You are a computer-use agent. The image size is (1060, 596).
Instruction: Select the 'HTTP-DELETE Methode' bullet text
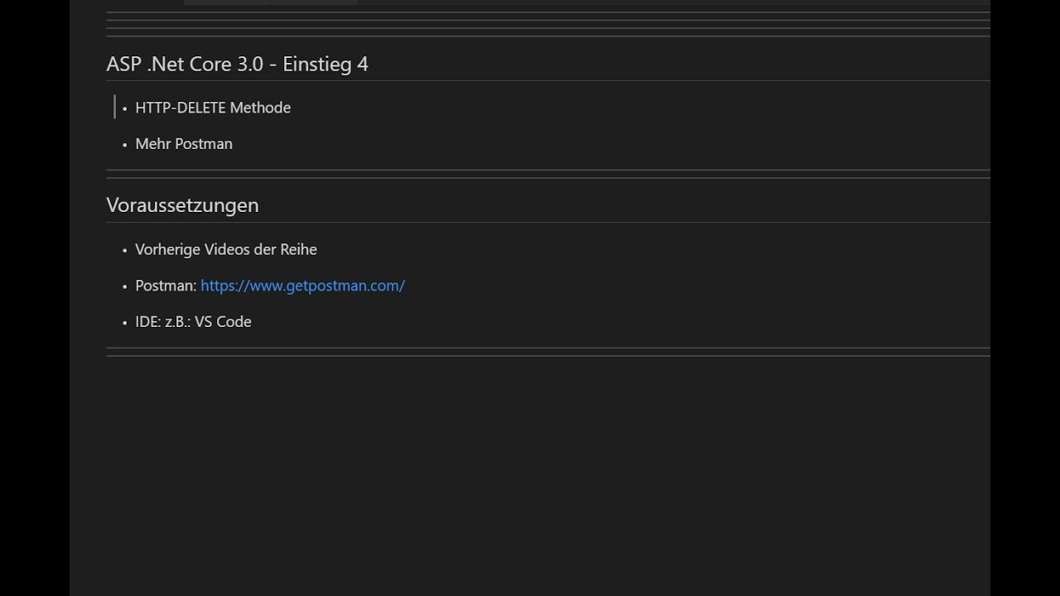(x=213, y=108)
